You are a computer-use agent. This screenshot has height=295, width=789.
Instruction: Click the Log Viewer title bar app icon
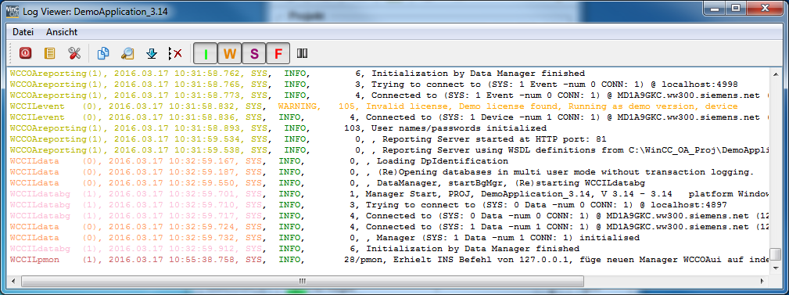(x=12, y=11)
